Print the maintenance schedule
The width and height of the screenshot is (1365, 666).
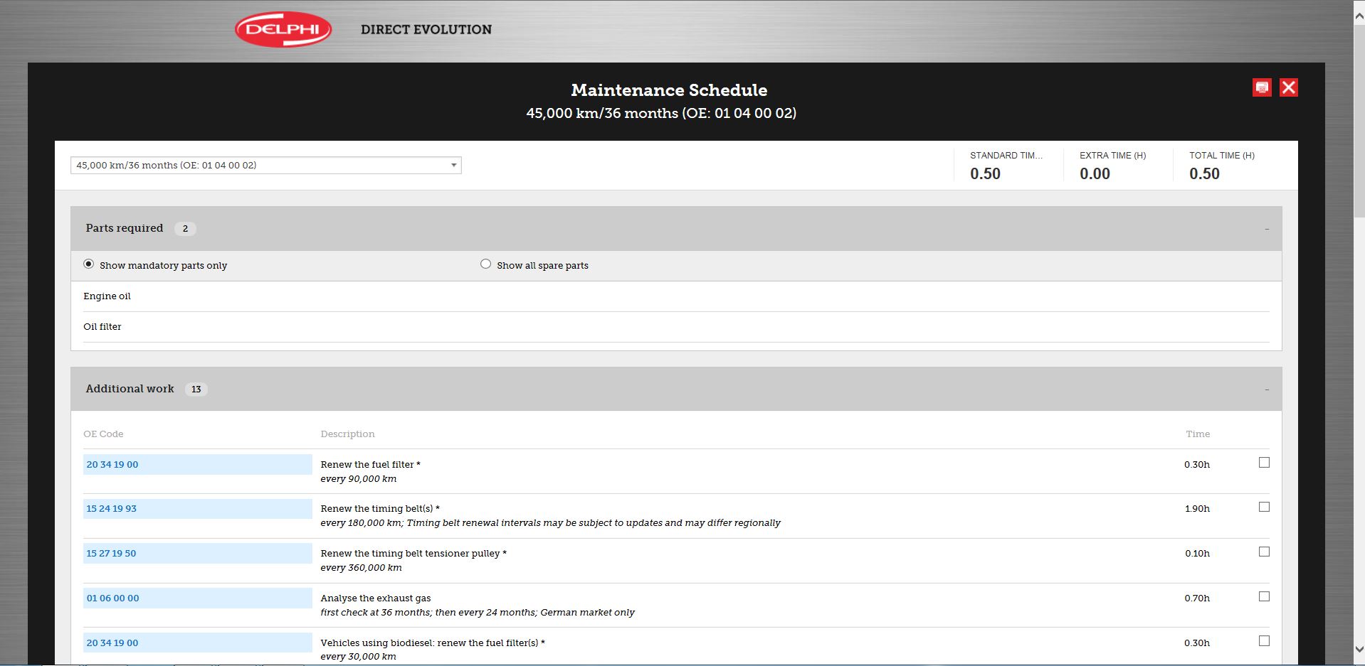[1262, 87]
